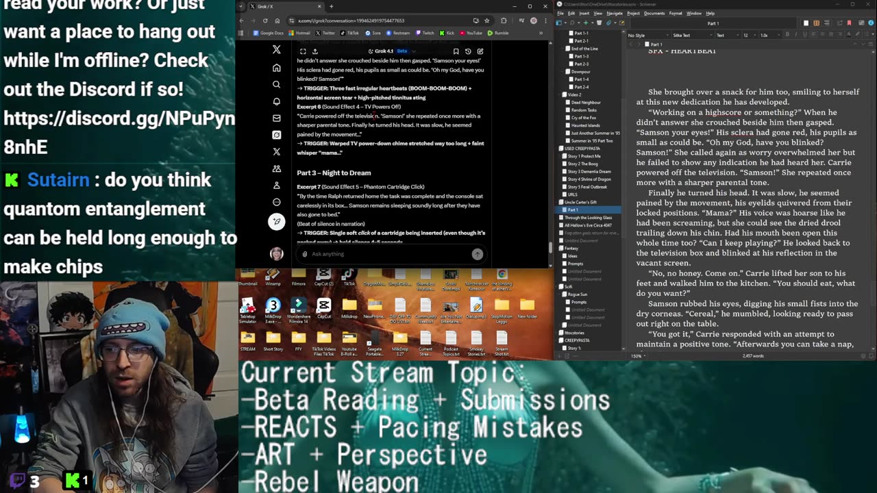Open Search in the X sidebar
This screenshot has width=877, height=493.
pos(276,84)
